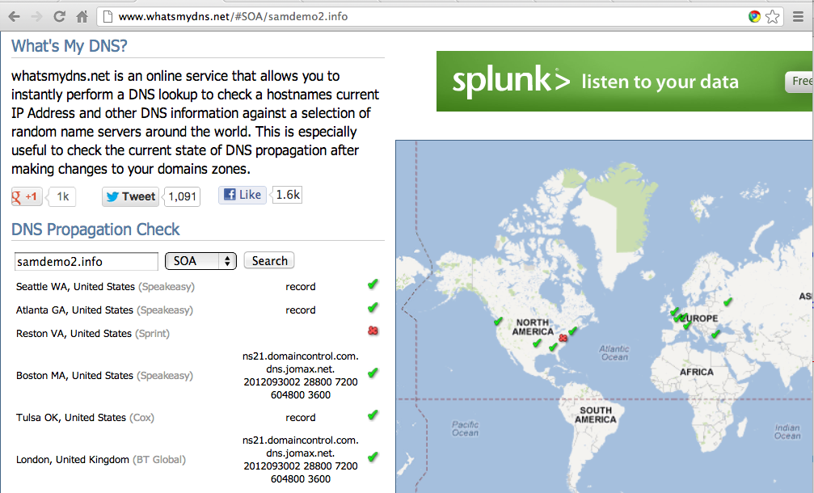Click the red cross marker on the map
The width and height of the screenshot is (814, 493).
[563, 338]
